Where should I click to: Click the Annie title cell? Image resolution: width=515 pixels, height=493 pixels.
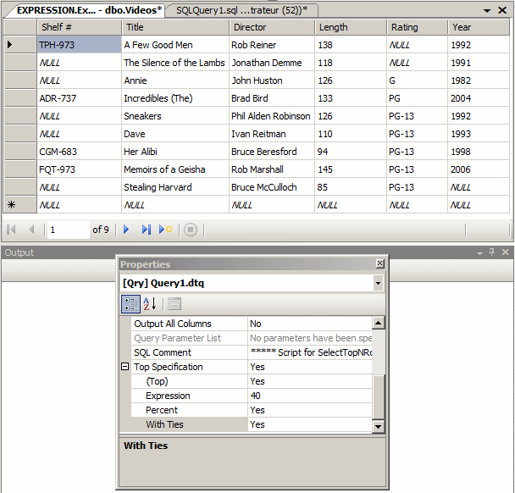175,80
